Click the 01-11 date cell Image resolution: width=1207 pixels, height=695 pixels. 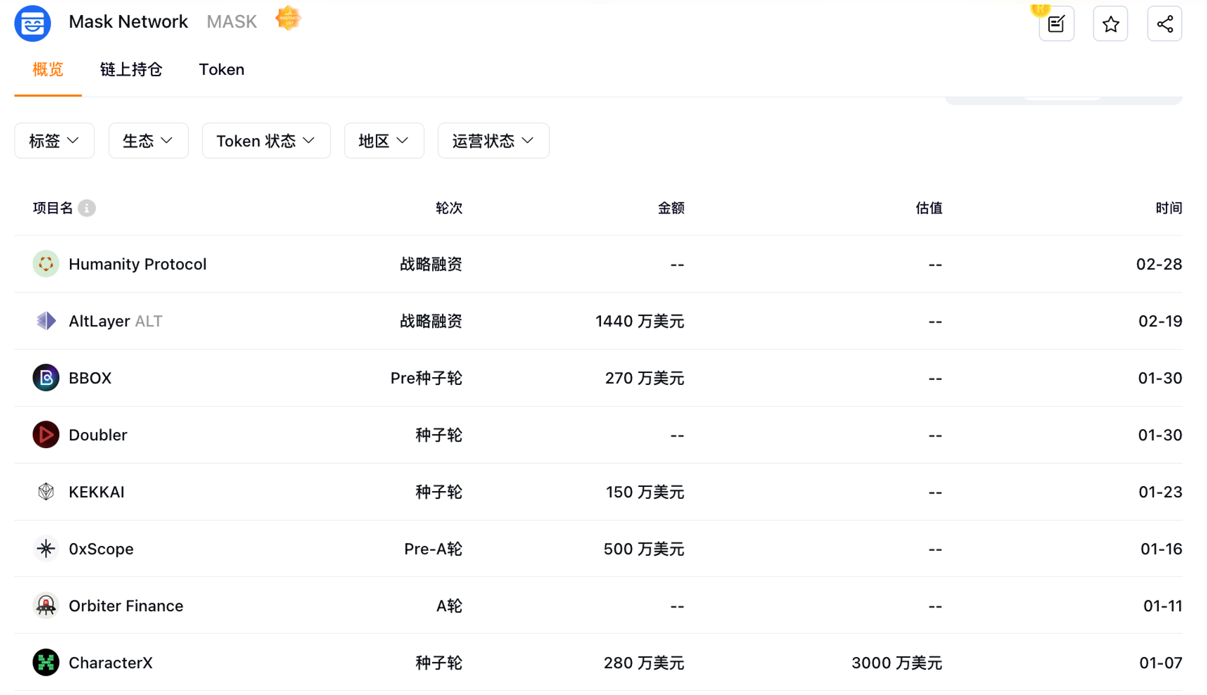pos(1163,606)
